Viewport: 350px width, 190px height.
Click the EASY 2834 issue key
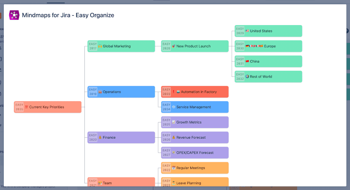[x=166, y=107]
